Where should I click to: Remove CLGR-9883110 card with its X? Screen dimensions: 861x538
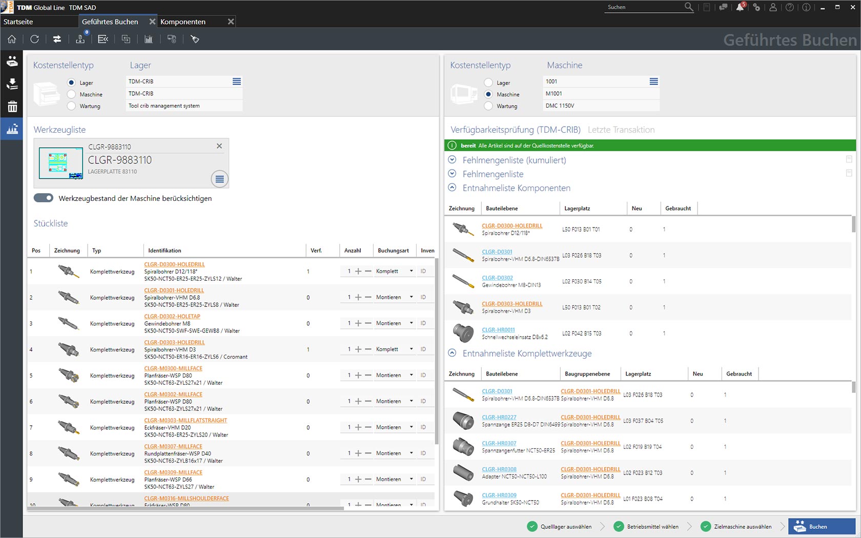219,146
